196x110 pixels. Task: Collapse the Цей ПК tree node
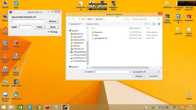point(68,31)
